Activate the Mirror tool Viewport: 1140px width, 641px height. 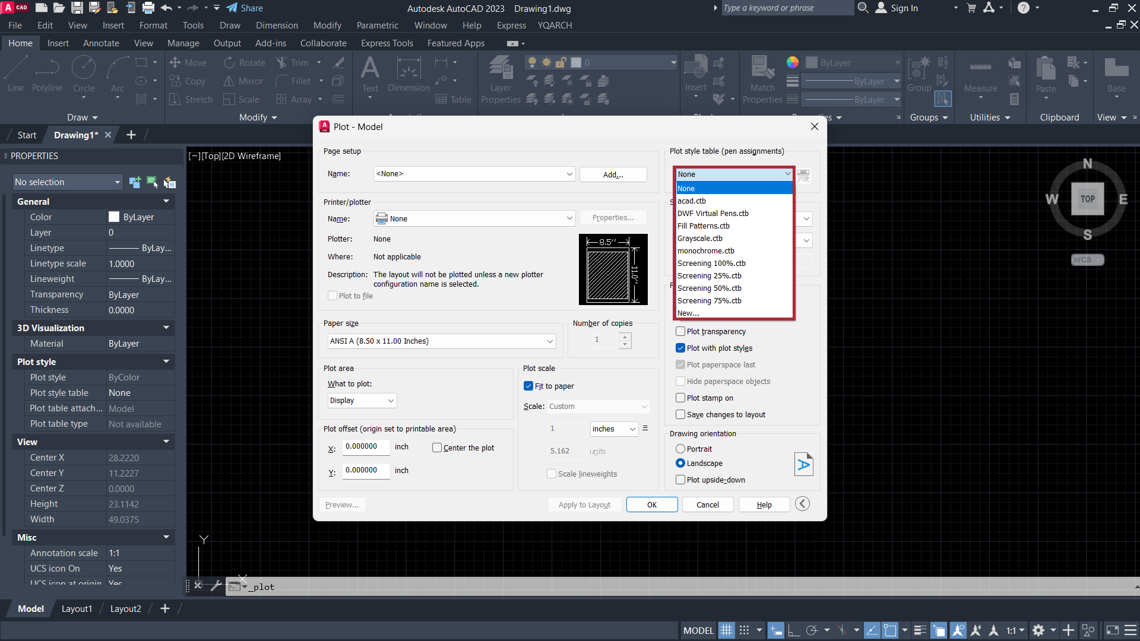click(243, 81)
